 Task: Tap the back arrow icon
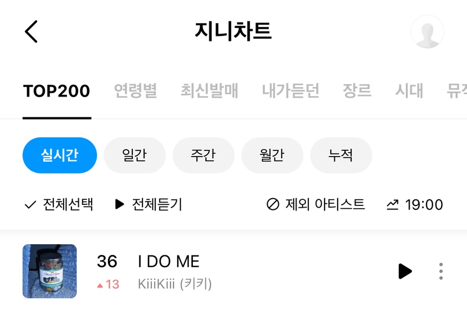tap(32, 31)
